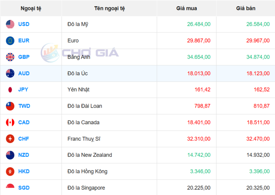The image size is (275, 195).
Task: Click GBP sell price 34.874,00
Action: tap(258, 57)
